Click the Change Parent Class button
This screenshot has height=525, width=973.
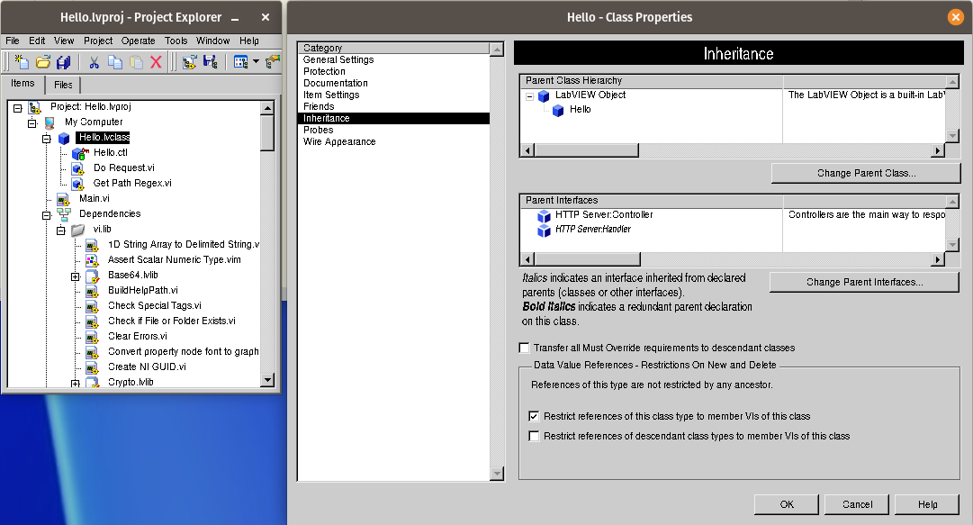coord(866,173)
